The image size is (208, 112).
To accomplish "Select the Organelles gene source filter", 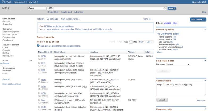I will tap(7, 24).
